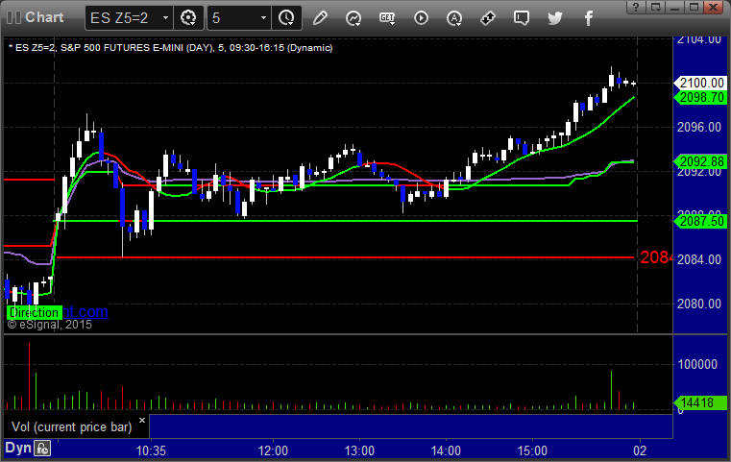731x462 pixels.
Task: Click the 02 date axis label
Action: coord(640,450)
